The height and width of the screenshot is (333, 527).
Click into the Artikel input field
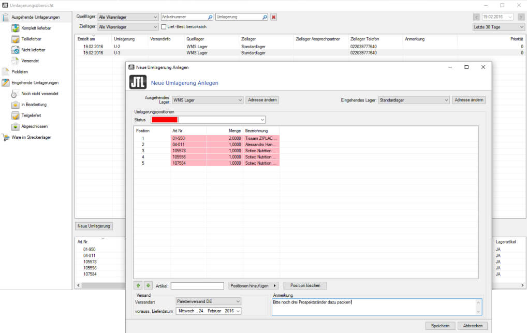(x=197, y=285)
